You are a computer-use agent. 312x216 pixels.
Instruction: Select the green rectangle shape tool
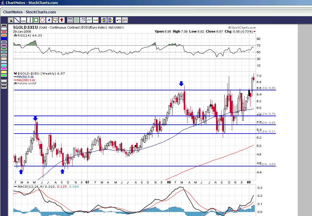click(36, 20)
